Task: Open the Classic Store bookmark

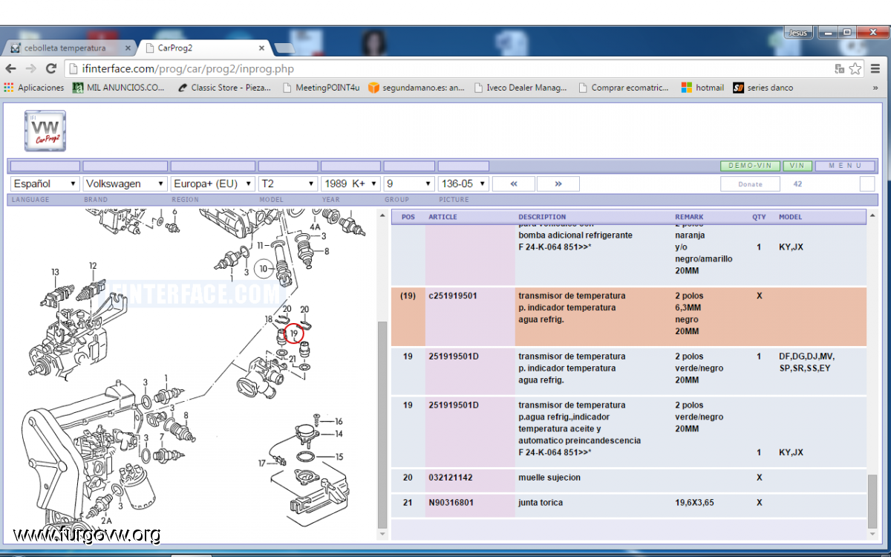Action: click(x=225, y=88)
